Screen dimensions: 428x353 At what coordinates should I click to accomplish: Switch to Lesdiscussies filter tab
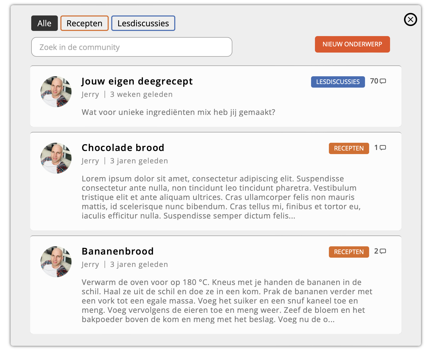pyautogui.click(x=143, y=23)
